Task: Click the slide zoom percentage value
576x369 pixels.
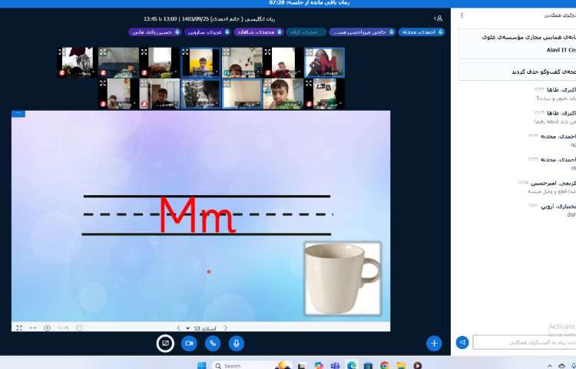Action: point(63,327)
